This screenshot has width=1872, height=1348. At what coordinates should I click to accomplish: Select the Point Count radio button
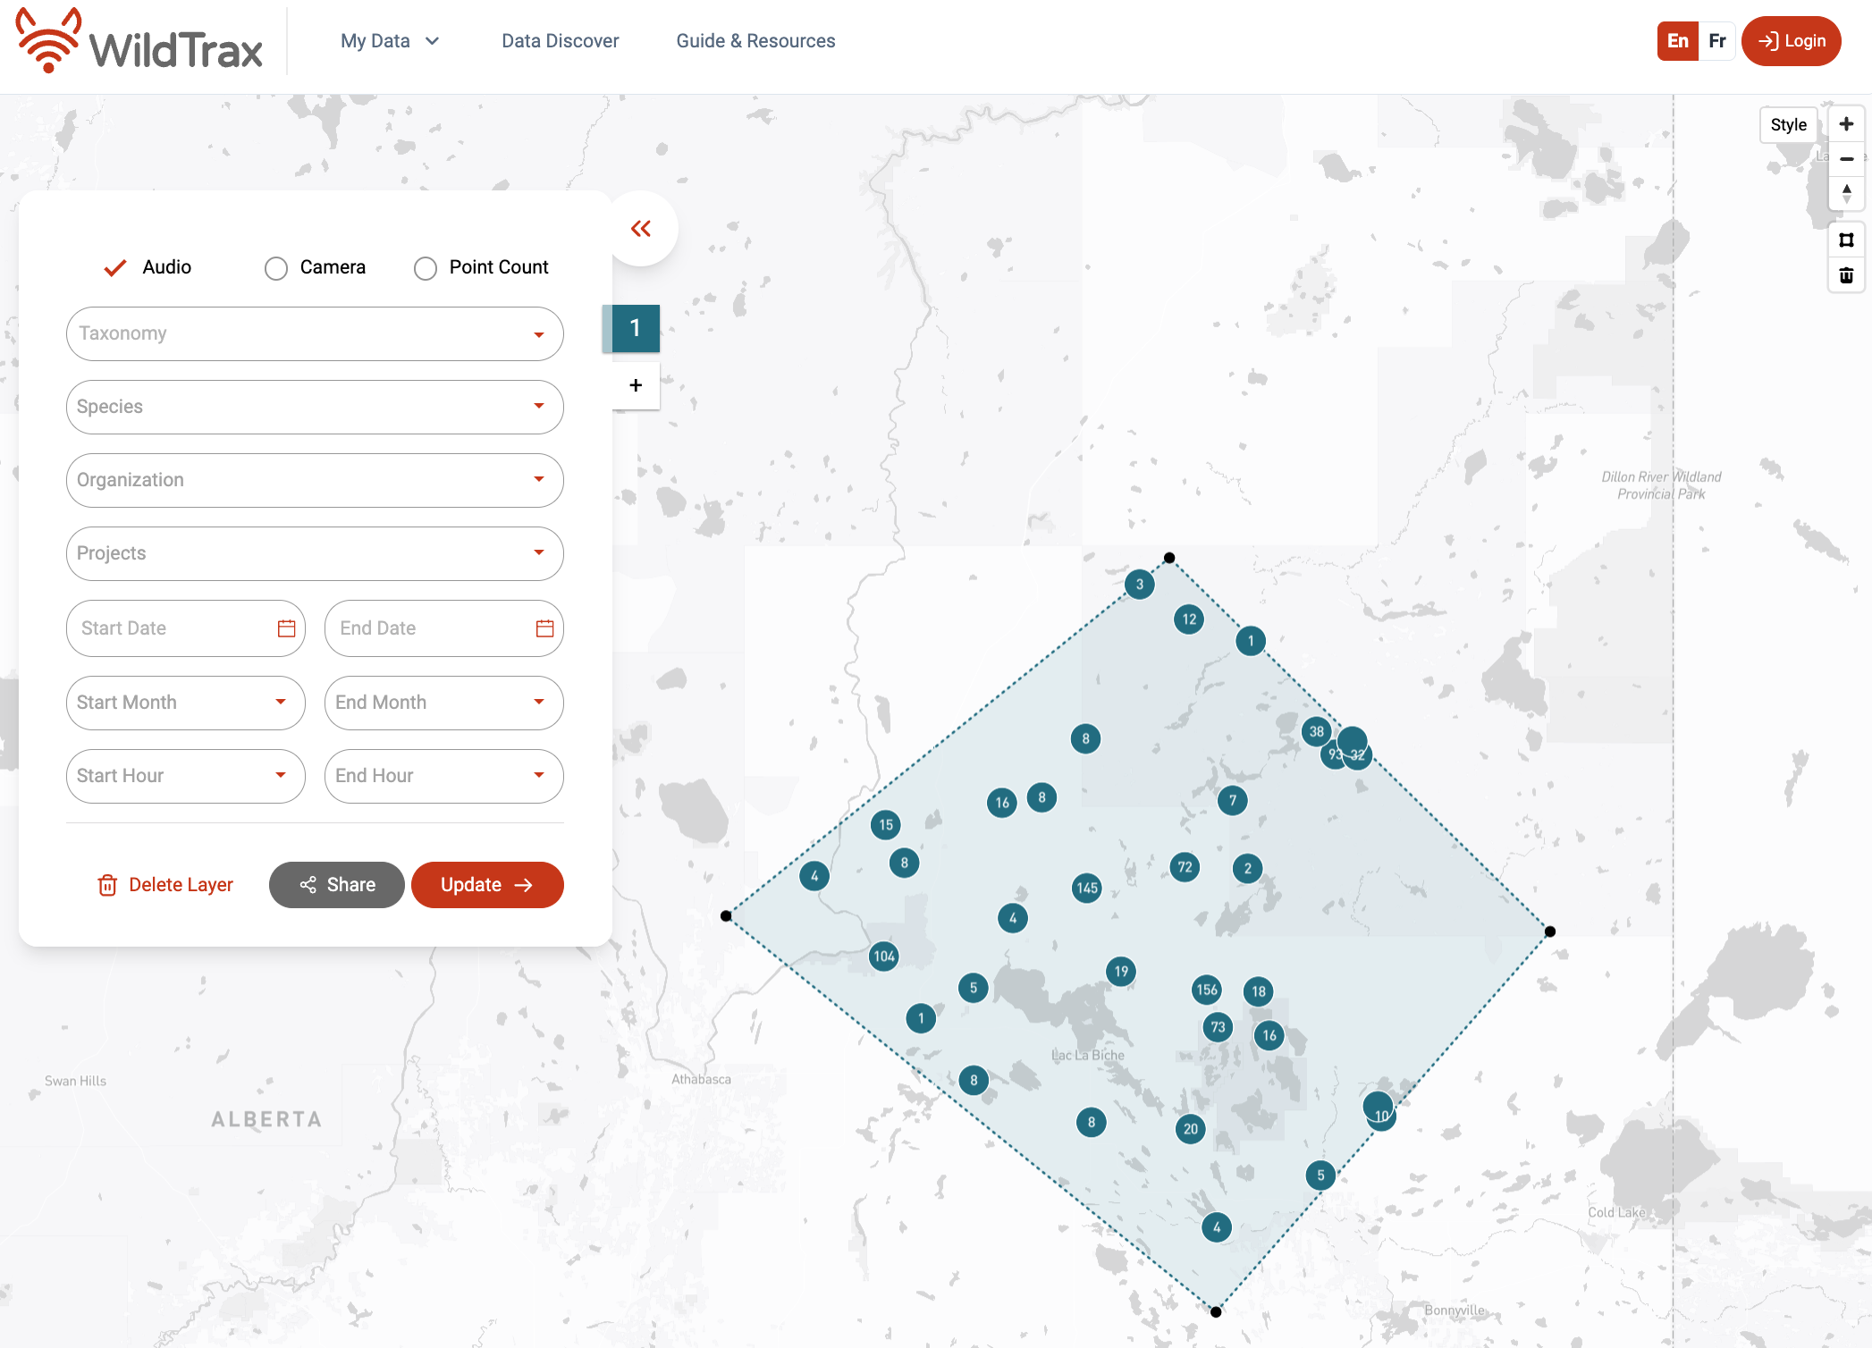click(x=426, y=268)
